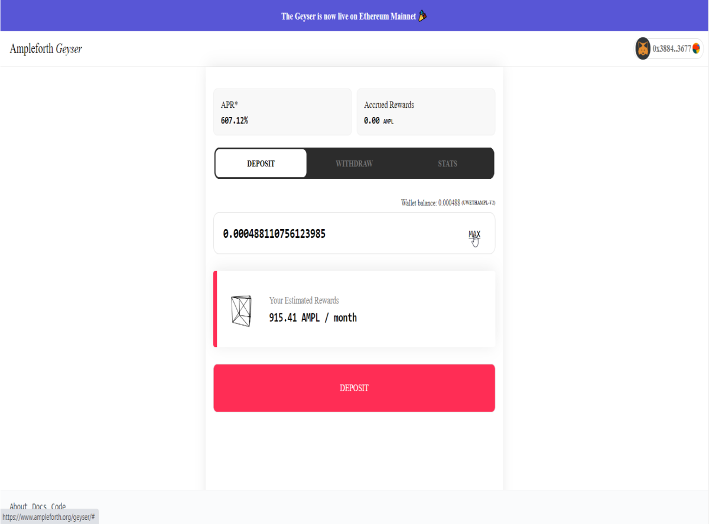Click the deposit amount input field
Screen dimensions: 709x524
pyautogui.click(x=354, y=234)
